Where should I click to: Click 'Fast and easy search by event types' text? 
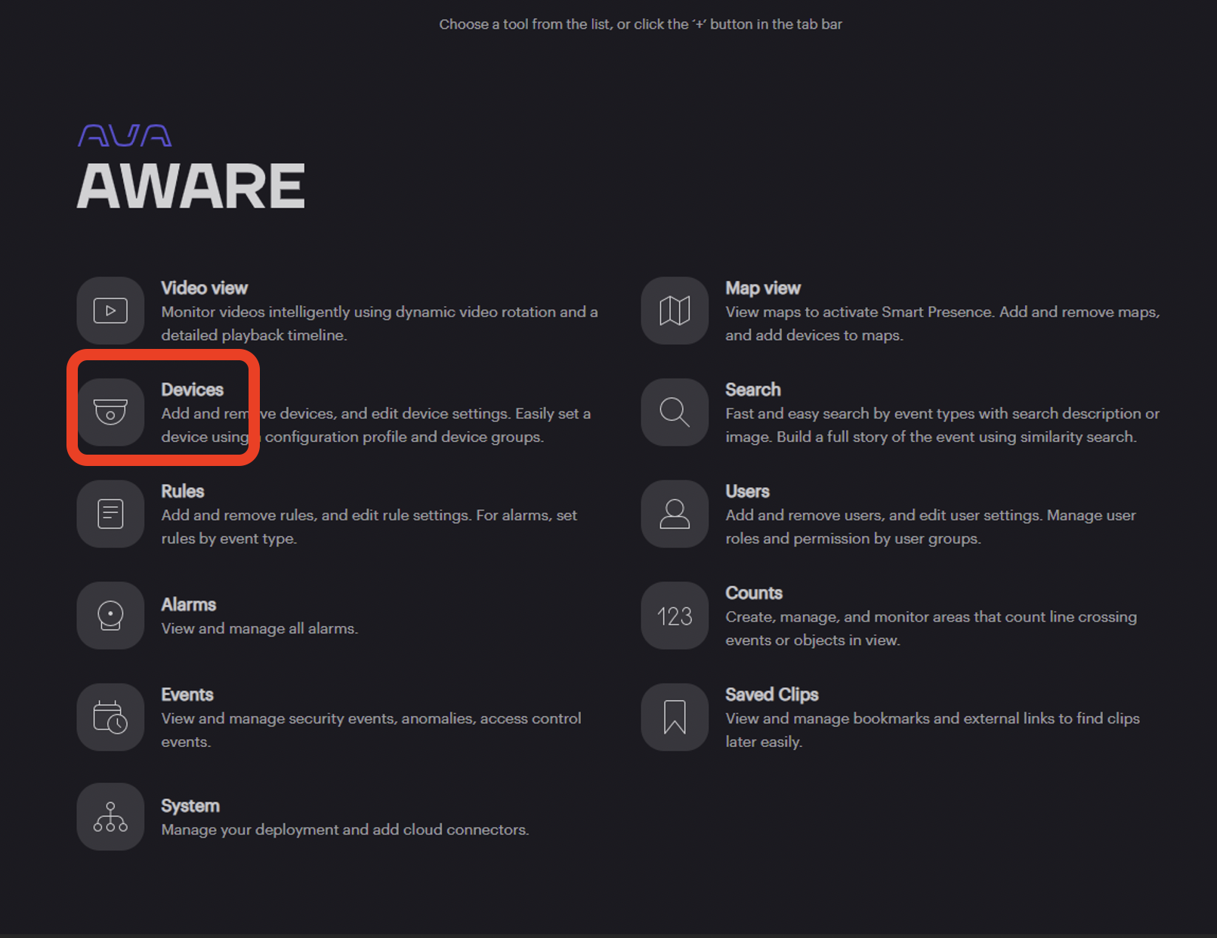pos(942,425)
